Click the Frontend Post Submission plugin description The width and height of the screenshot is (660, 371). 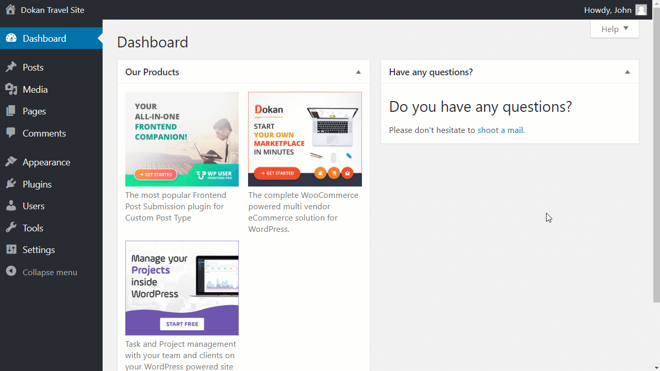click(176, 207)
